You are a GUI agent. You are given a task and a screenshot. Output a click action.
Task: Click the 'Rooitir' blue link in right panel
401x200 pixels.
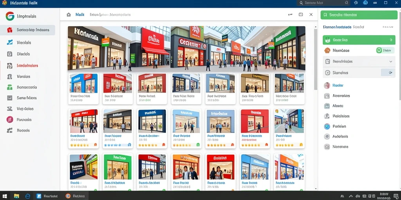(x=338, y=86)
